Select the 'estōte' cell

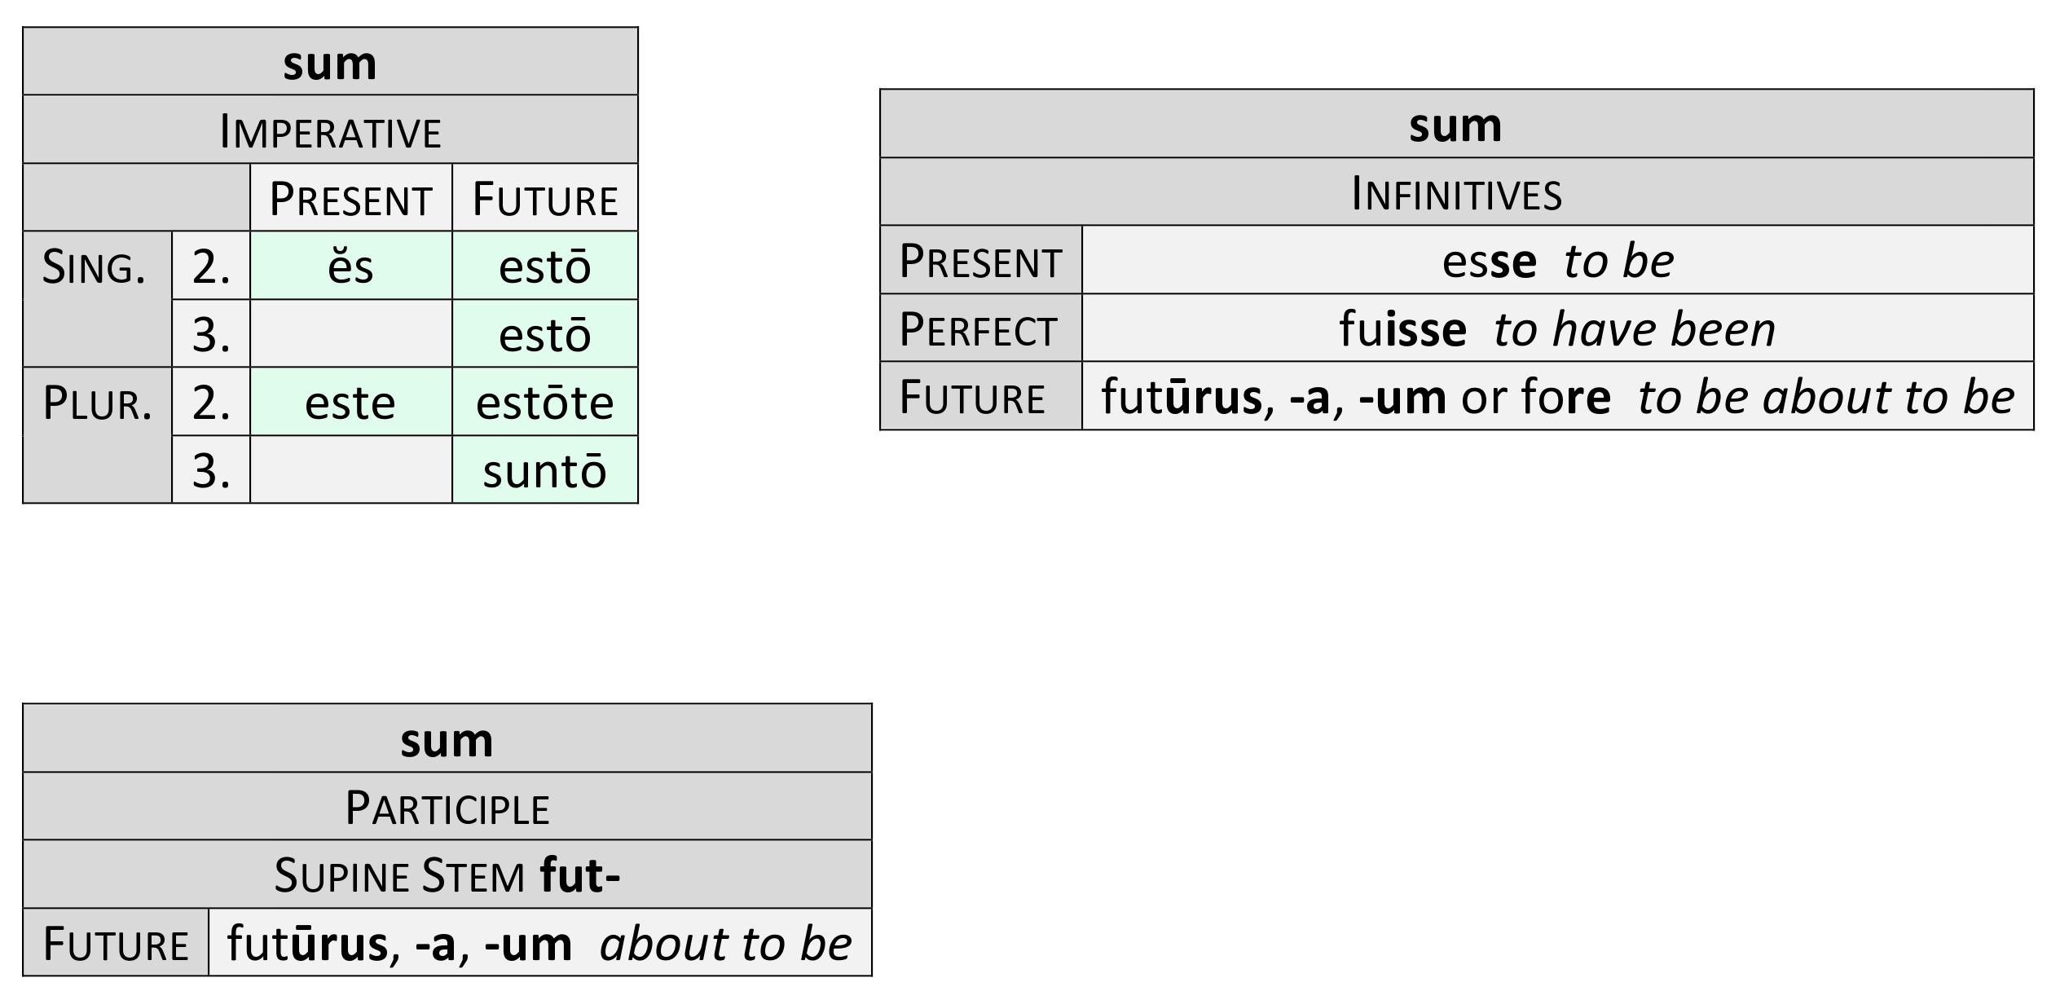coord(544,403)
